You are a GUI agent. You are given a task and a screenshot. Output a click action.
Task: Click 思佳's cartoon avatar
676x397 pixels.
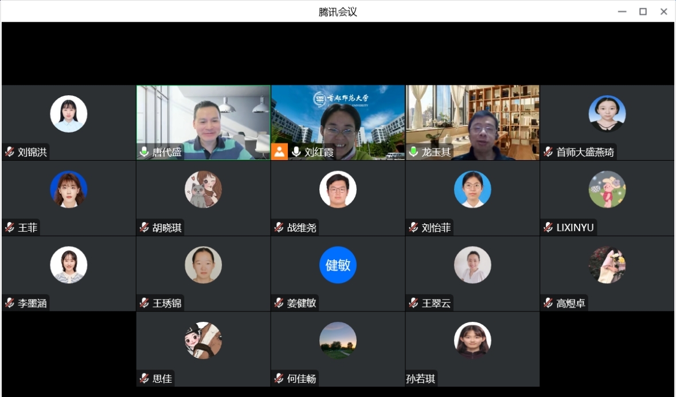click(x=203, y=340)
